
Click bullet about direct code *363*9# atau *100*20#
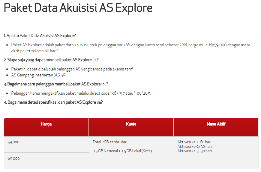(x=81, y=93)
